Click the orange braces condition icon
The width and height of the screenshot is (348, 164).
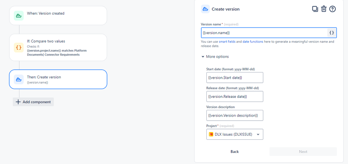pos(18,48)
